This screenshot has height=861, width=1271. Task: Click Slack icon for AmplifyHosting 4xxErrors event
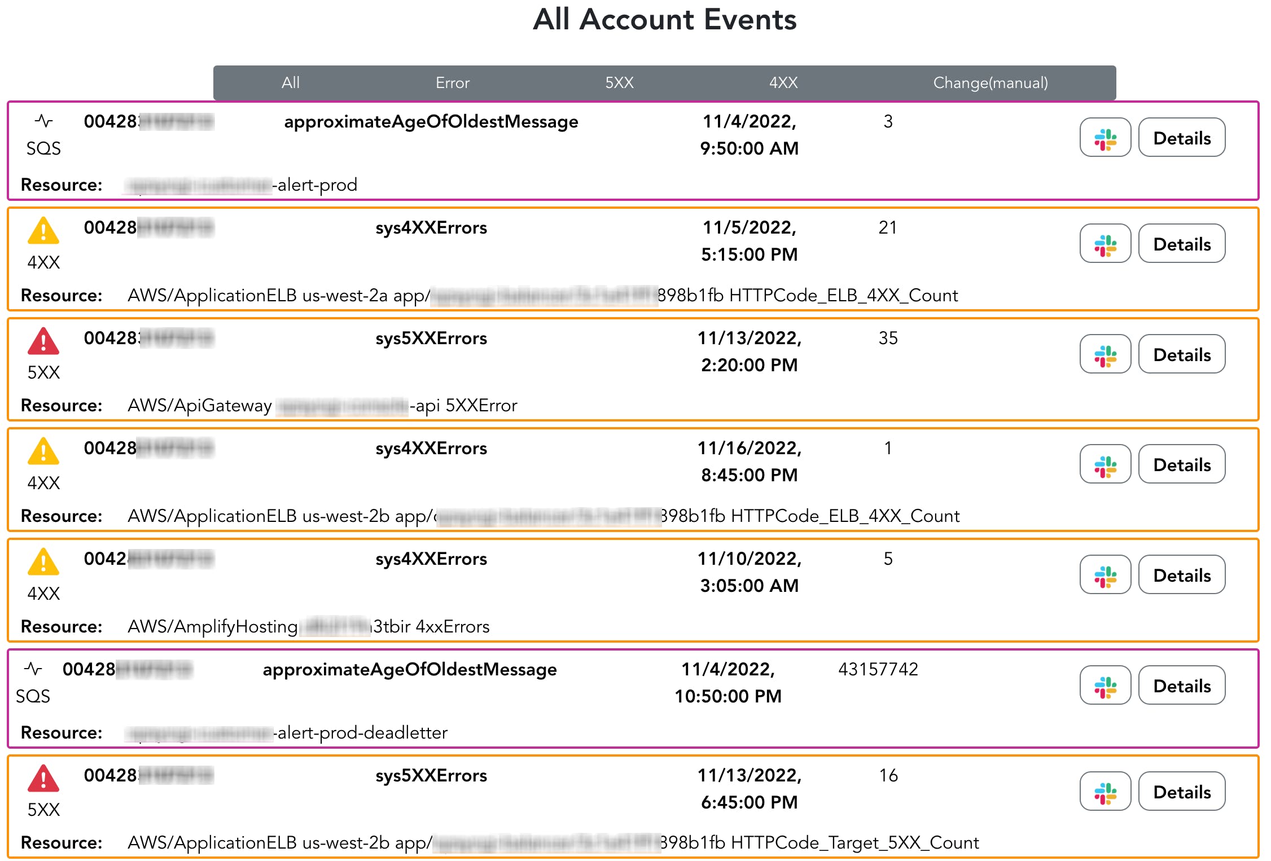[1105, 575]
